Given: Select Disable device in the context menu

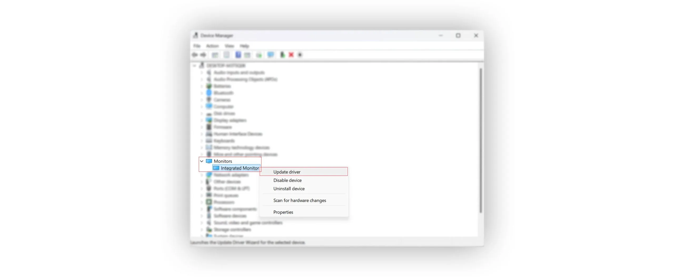Looking at the screenshot, I should point(287,180).
